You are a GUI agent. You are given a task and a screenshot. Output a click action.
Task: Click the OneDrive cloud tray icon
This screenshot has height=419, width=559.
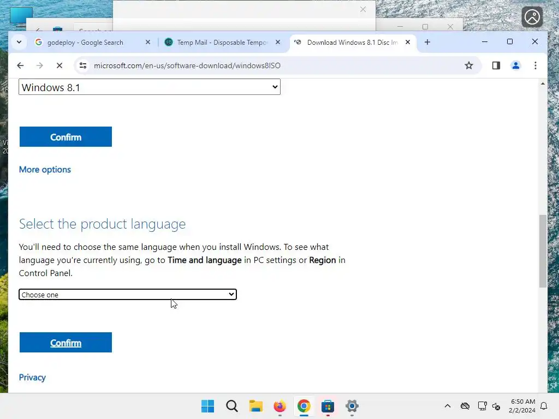click(x=465, y=406)
